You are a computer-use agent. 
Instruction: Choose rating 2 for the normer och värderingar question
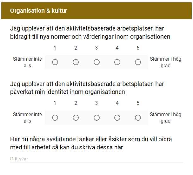(76, 62)
